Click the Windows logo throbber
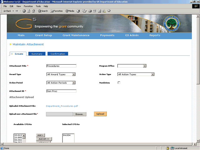The image size is (200, 150). click(196, 6)
